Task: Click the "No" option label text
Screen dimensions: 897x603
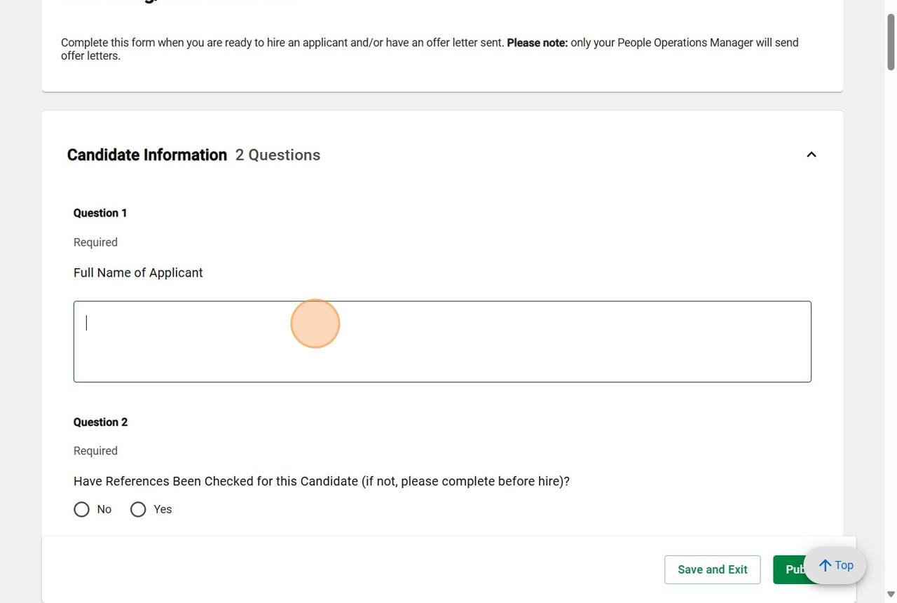Action: point(104,510)
